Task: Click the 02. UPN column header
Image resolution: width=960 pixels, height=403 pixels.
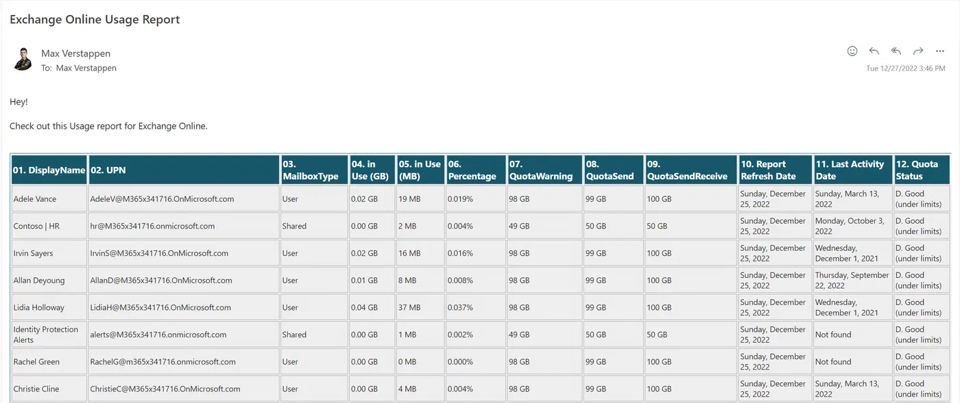Action: 184,170
